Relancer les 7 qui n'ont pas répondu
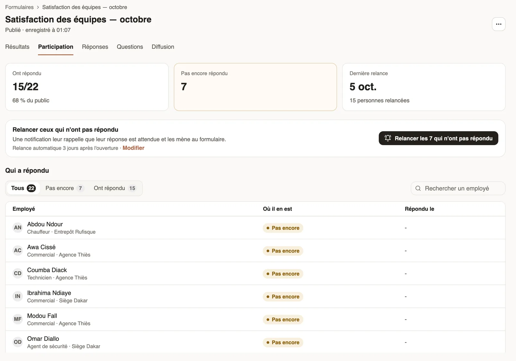 click(x=438, y=138)
